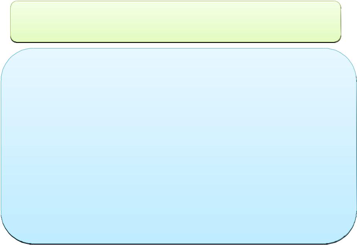Tap the wide green strip
This screenshot has width=357, height=245.
pyautogui.click(x=175, y=22)
